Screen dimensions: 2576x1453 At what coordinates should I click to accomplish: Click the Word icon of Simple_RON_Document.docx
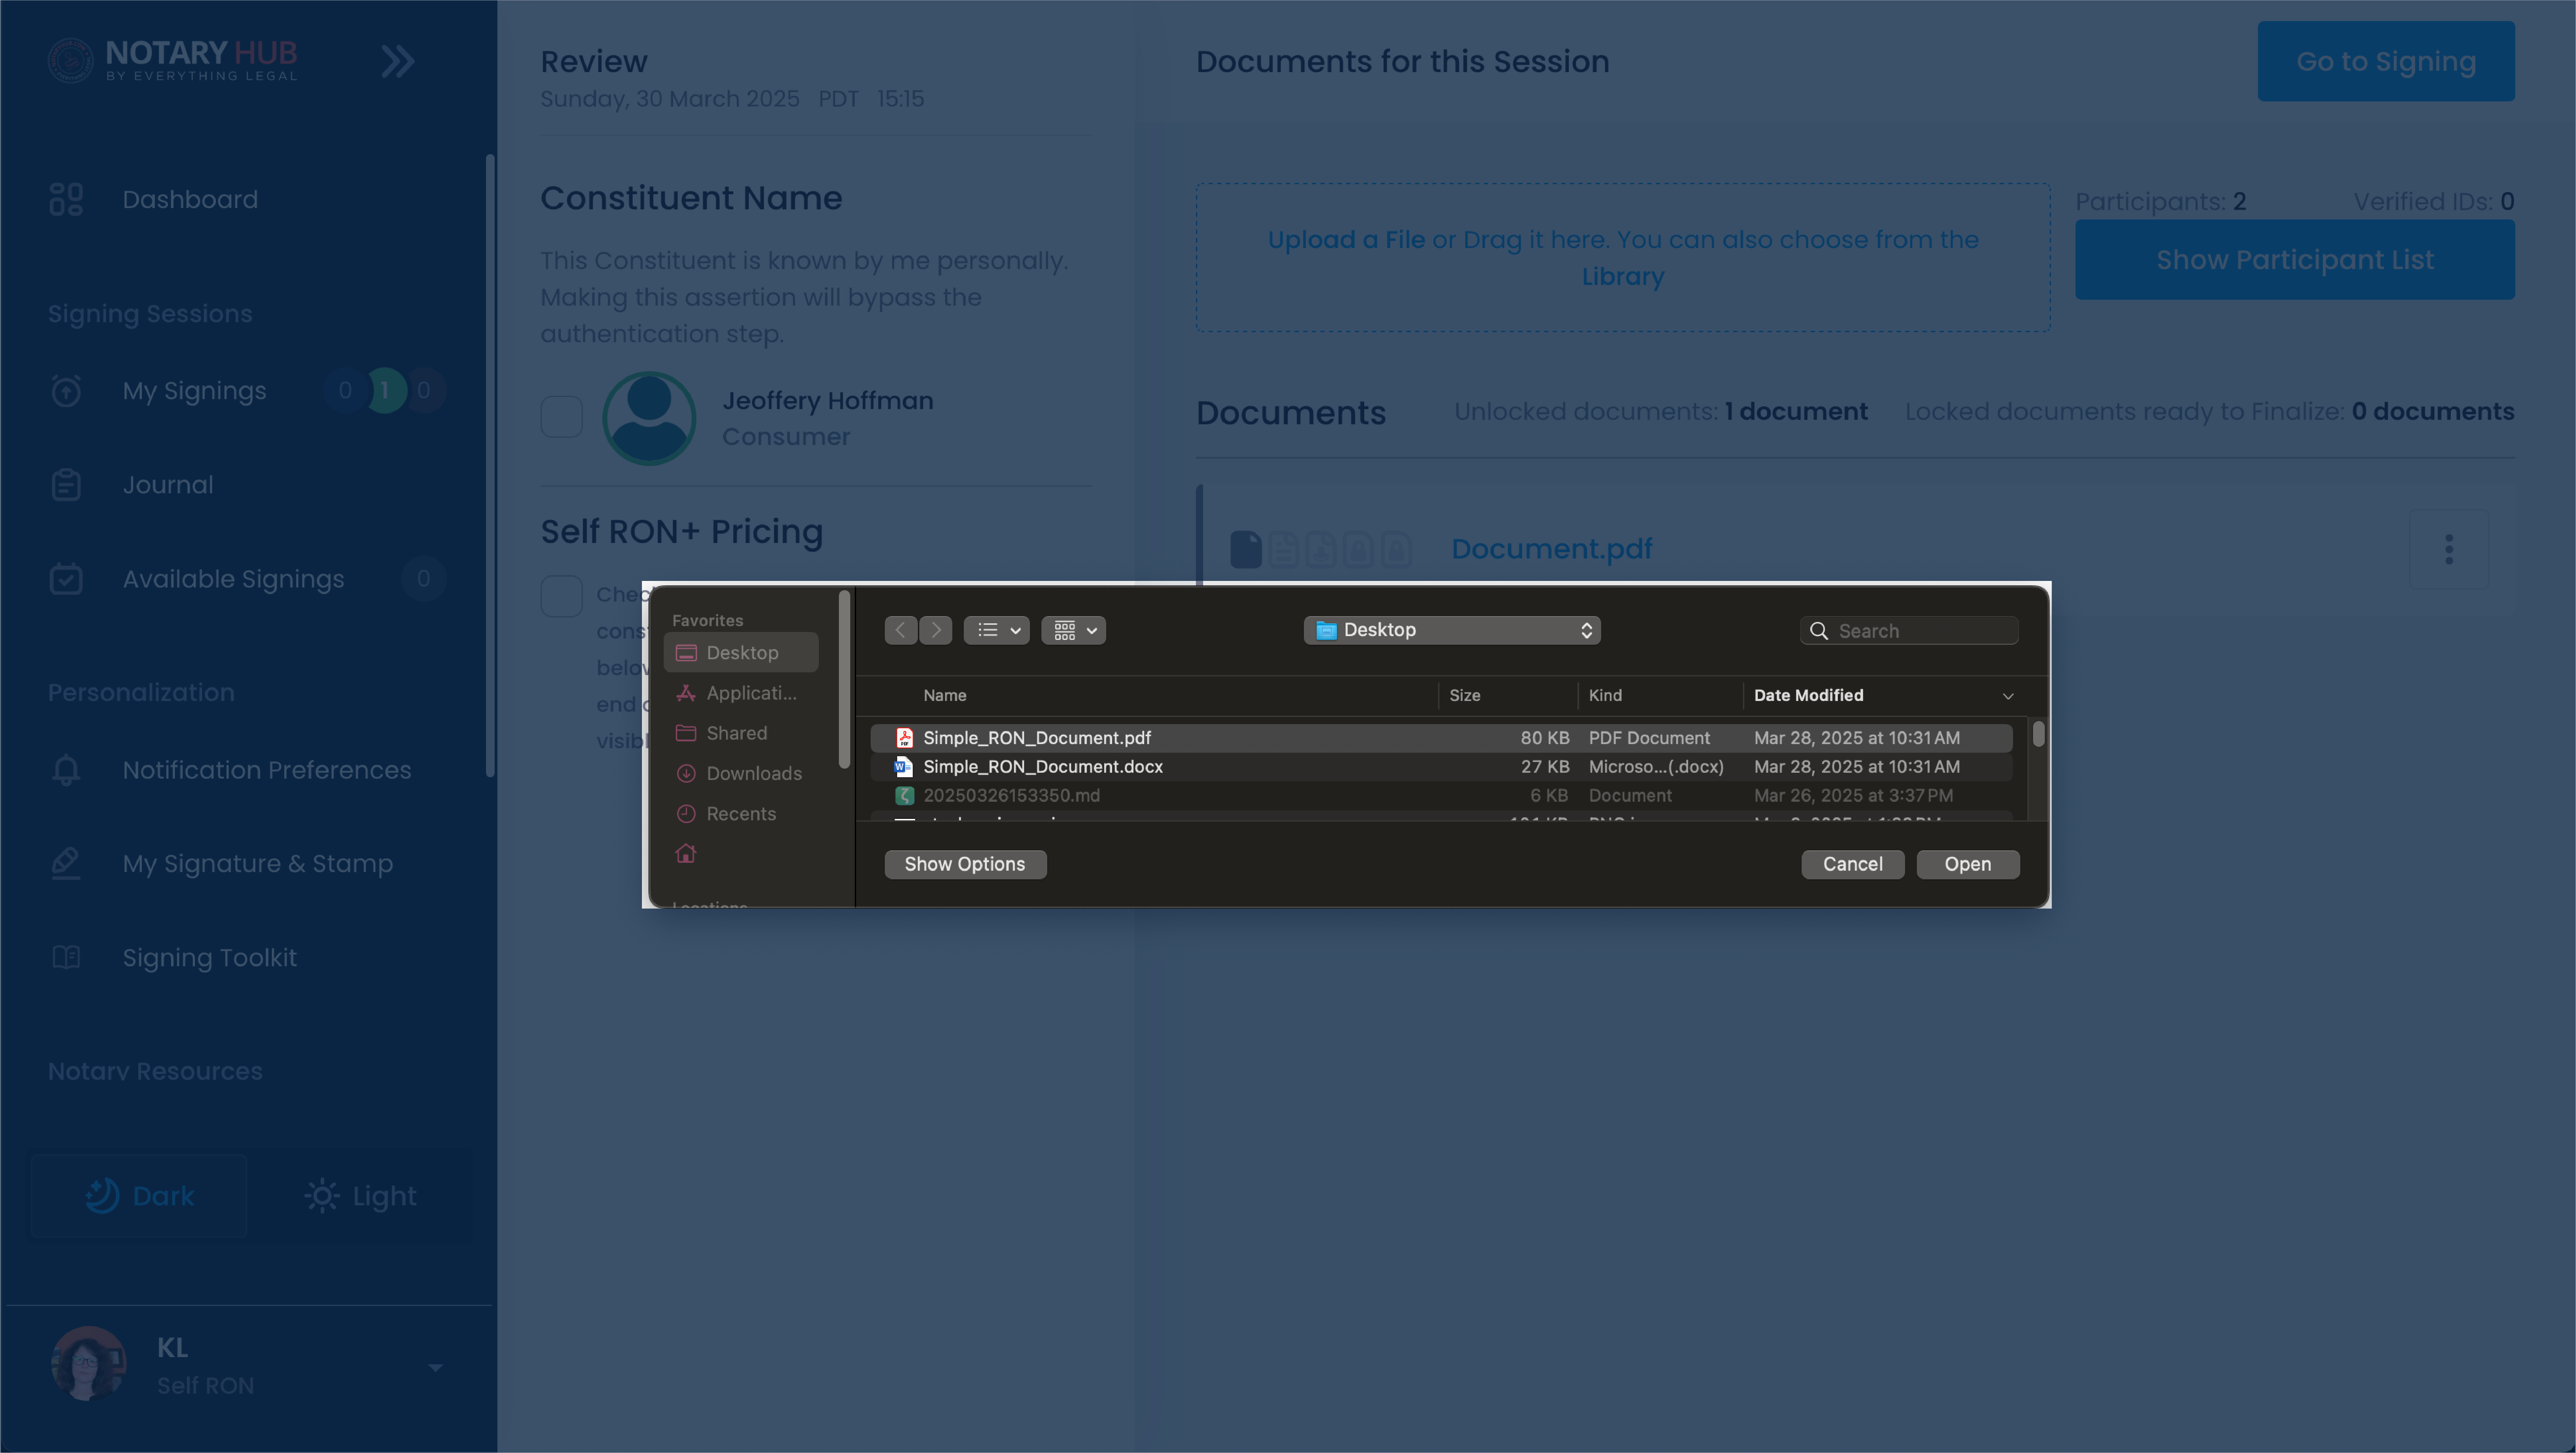coord(904,767)
